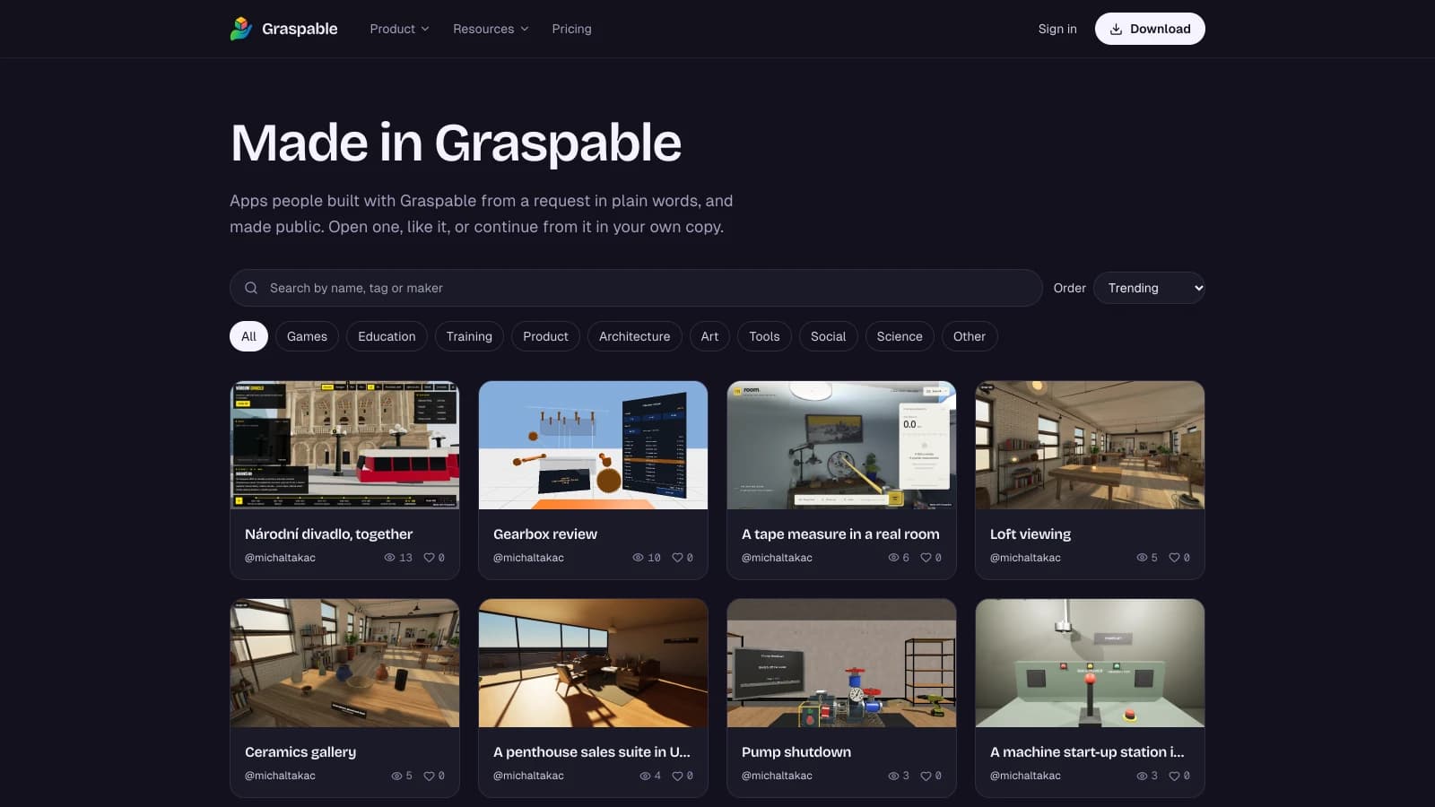Filter by Architecture category
The height and width of the screenshot is (807, 1435).
tap(634, 336)
